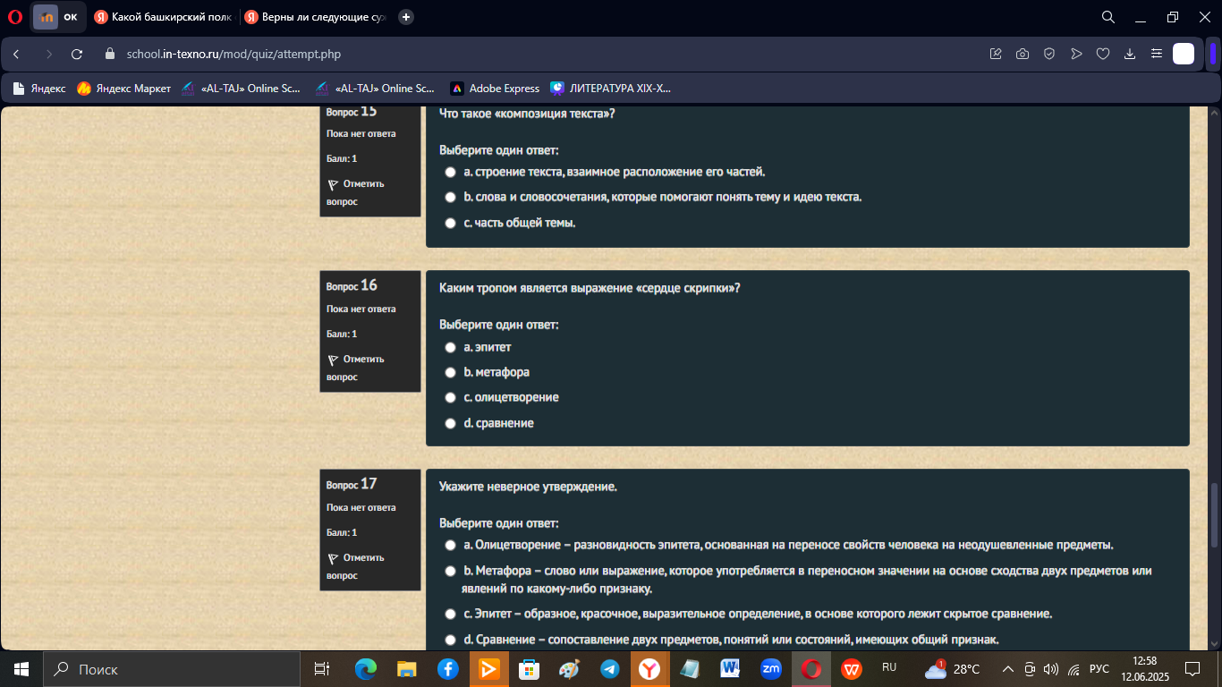Screen dimensions: 1222x687
Task: Open the browser snapshot camera icon
Action: (1023, 54)
